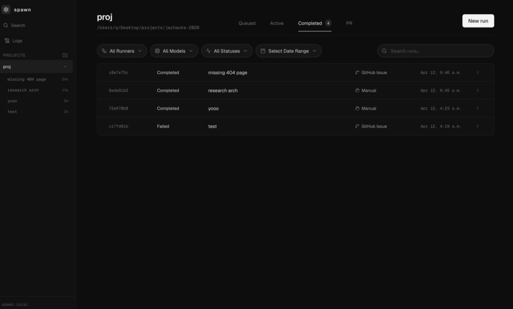Click Manual hand icon in research arch row
The width and height of the screenshot is (513, 309).
coord(357,90)
